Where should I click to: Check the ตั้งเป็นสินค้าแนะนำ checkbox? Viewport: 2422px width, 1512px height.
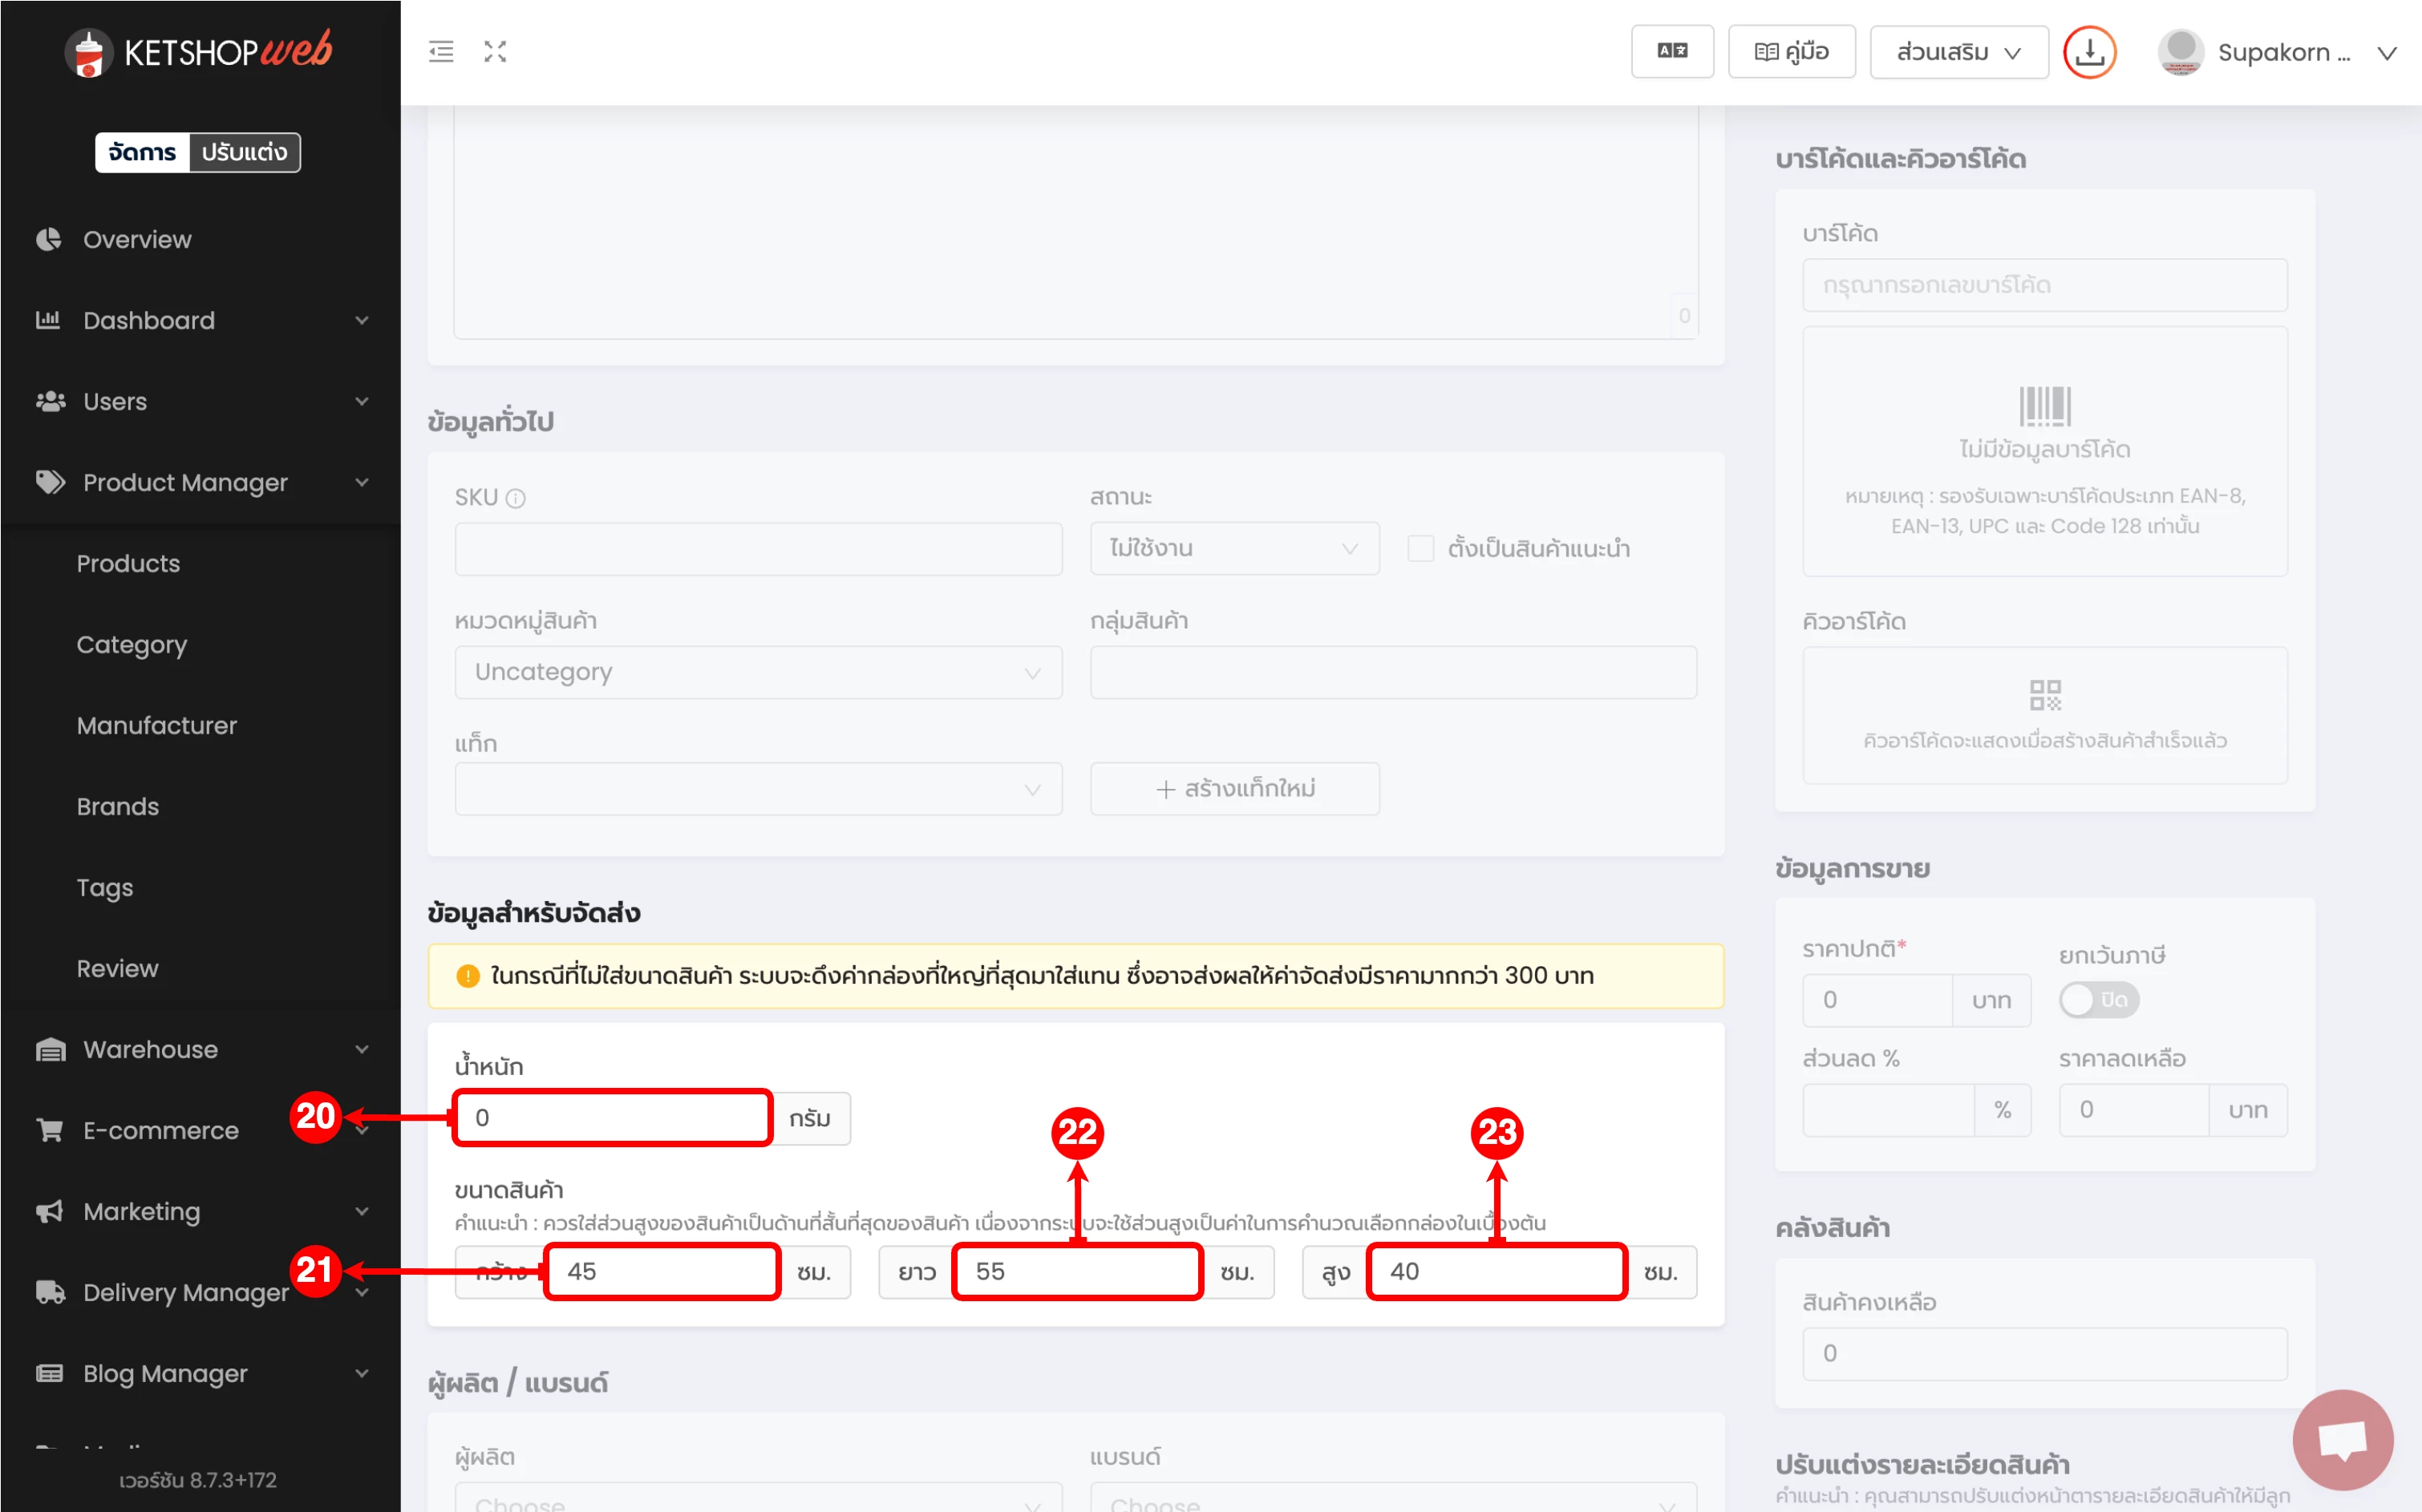pos(1420,548)
